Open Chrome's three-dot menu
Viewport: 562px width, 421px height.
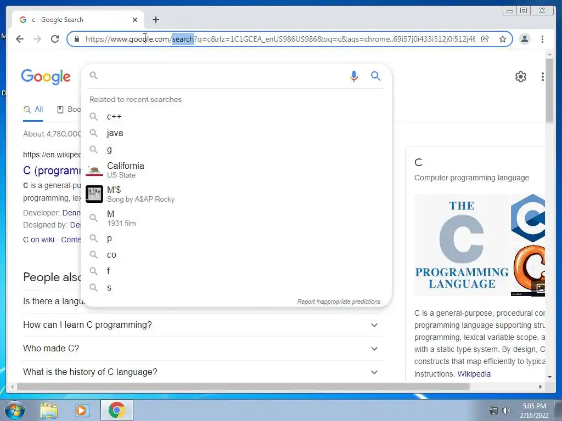pyautogui.click(x=542, y=39)
